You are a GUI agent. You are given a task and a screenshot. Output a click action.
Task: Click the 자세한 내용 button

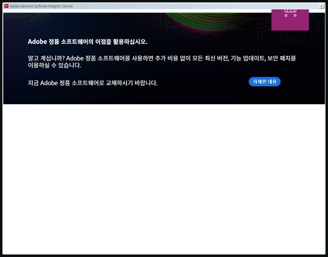pos(265,82)
